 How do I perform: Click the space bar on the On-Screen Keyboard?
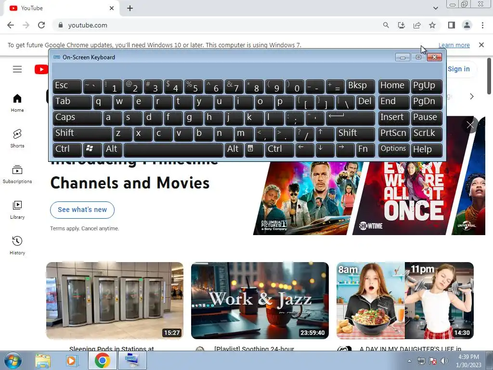(173, 149)
